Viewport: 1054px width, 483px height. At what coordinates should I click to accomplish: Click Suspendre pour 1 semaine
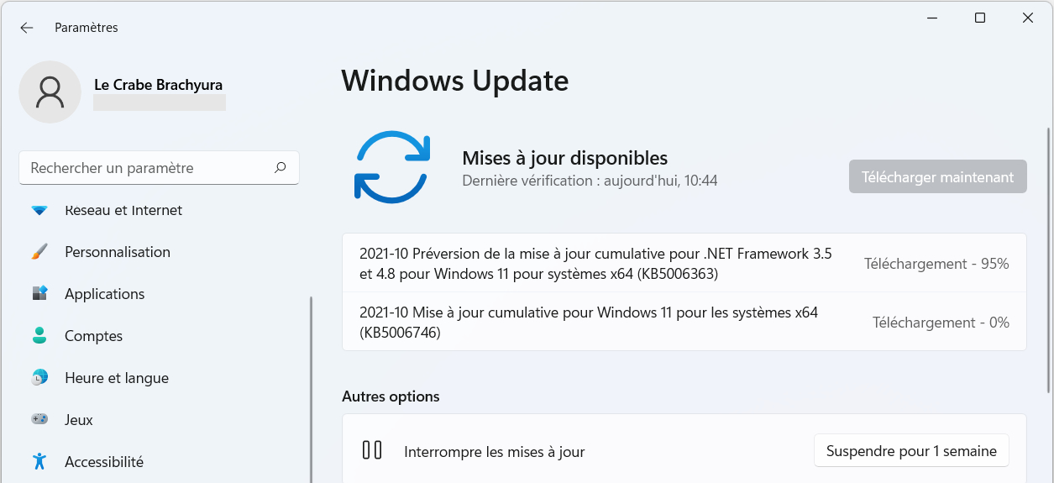[x=911, y=451]
